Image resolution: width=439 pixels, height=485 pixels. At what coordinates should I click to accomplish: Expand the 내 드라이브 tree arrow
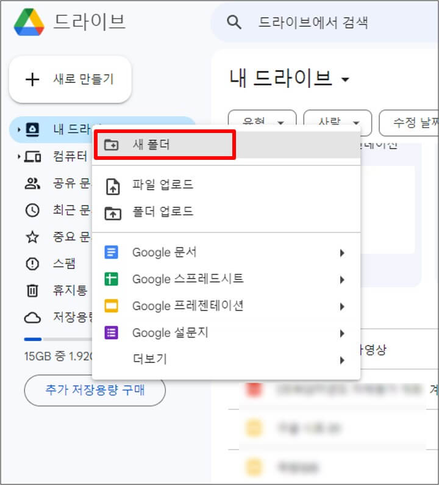[19, 129]
